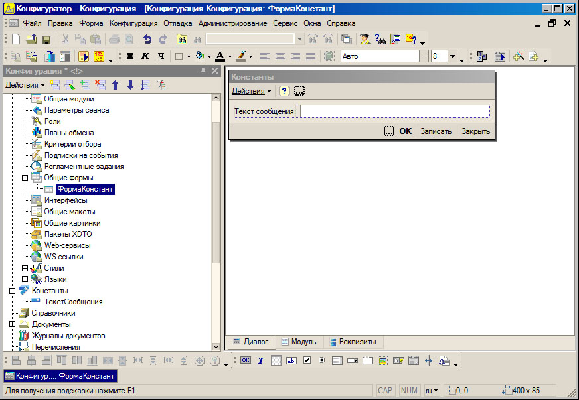
Task: Insert an input field using the ab icon
Action: pos(291,360)
